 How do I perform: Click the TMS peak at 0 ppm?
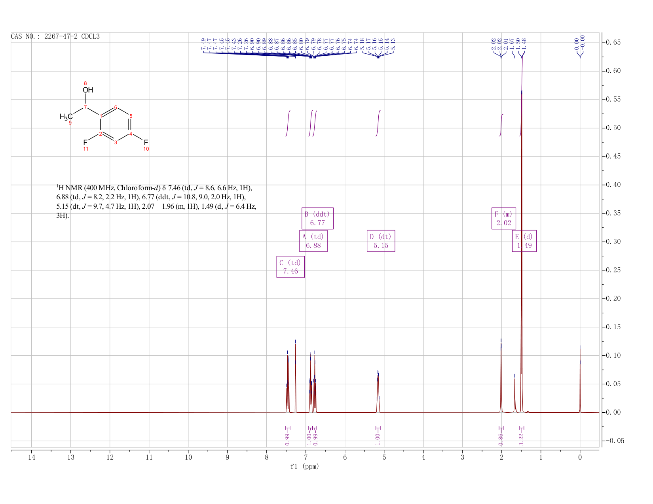[580, 379]
